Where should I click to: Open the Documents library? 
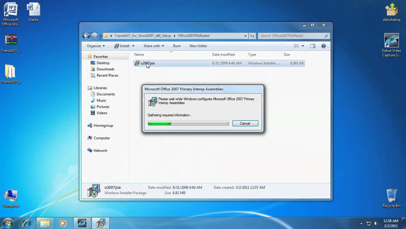point(106,94)
